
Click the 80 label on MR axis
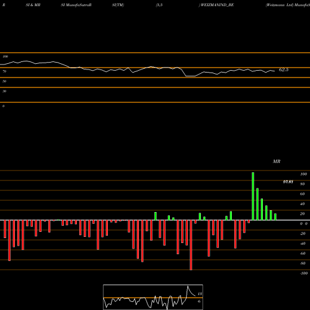coord(303,184)
